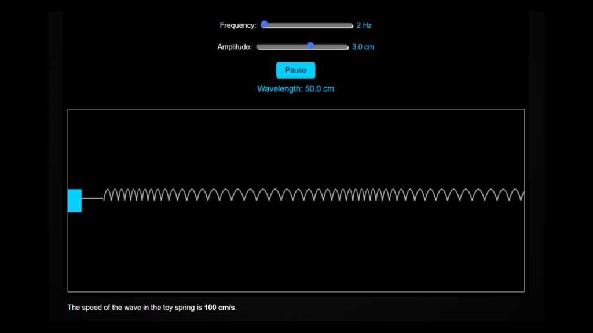Click the Frequency slider's blue handle

pyautogui.click(x=264, y=25)
